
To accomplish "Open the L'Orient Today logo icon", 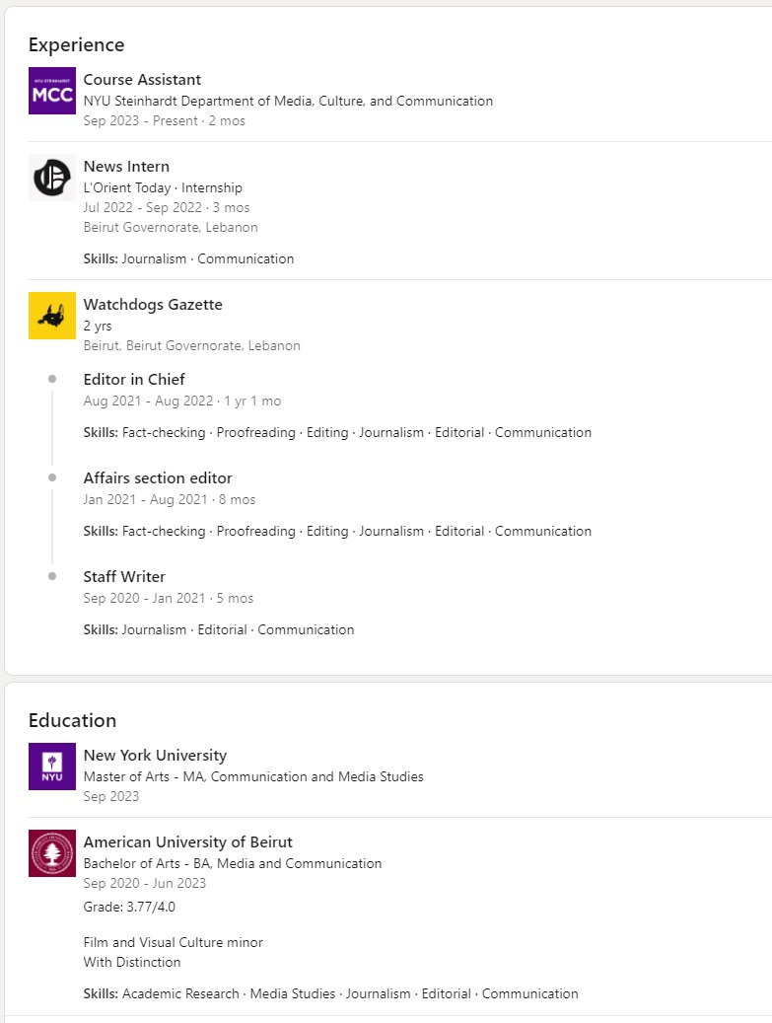I will tap(52, 178).
